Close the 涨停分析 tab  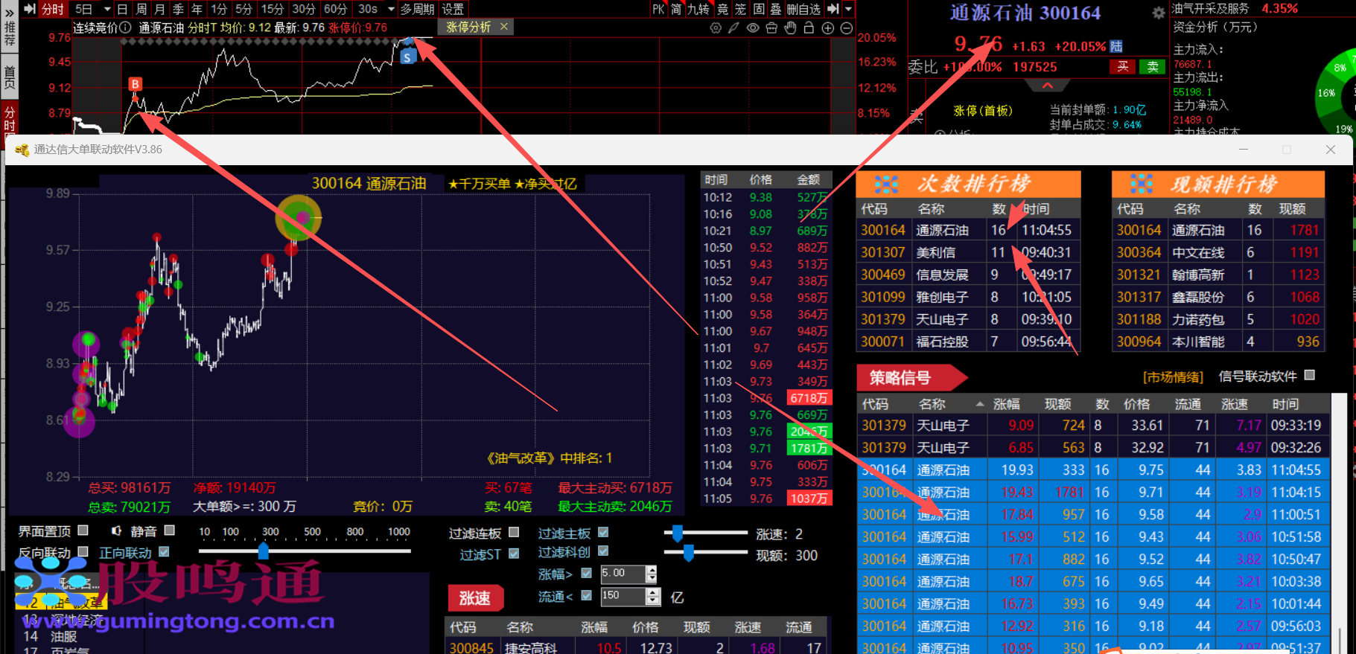(x=504, y=27)
